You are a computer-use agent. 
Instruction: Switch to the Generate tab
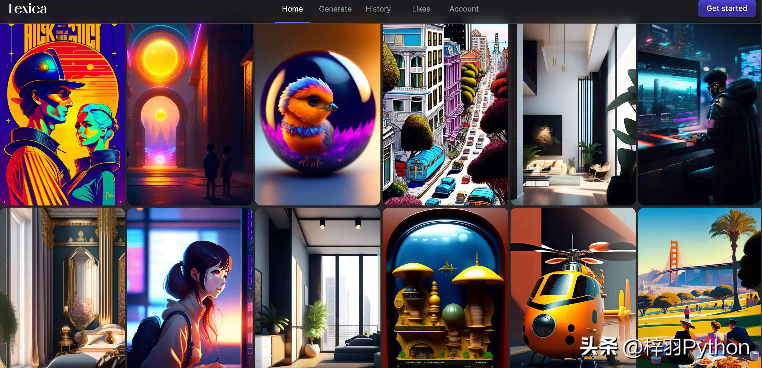(335, 9)
